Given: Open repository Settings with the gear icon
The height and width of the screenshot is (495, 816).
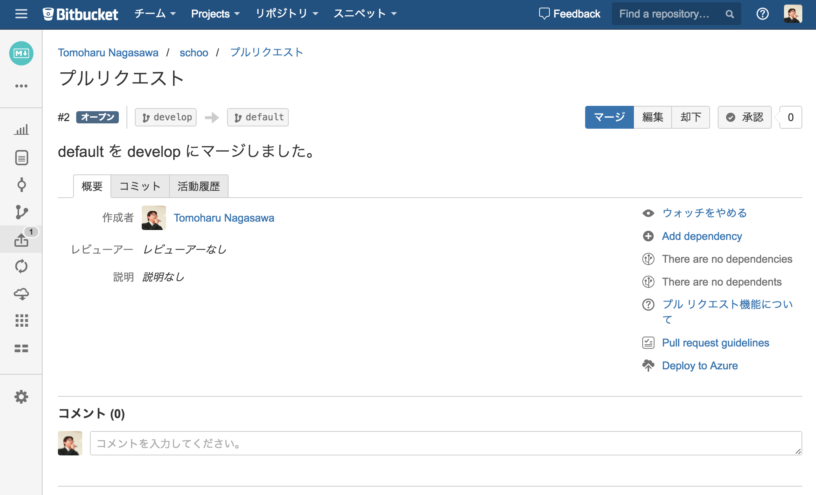Looking at the screenshot, I should (22, 397).
